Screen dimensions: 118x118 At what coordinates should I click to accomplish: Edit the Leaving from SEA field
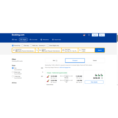pos(24,50)
